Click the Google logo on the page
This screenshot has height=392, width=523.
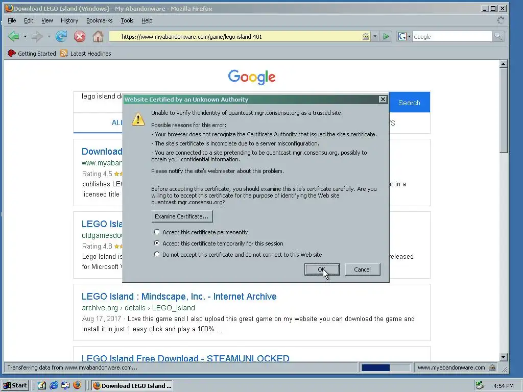252,77
